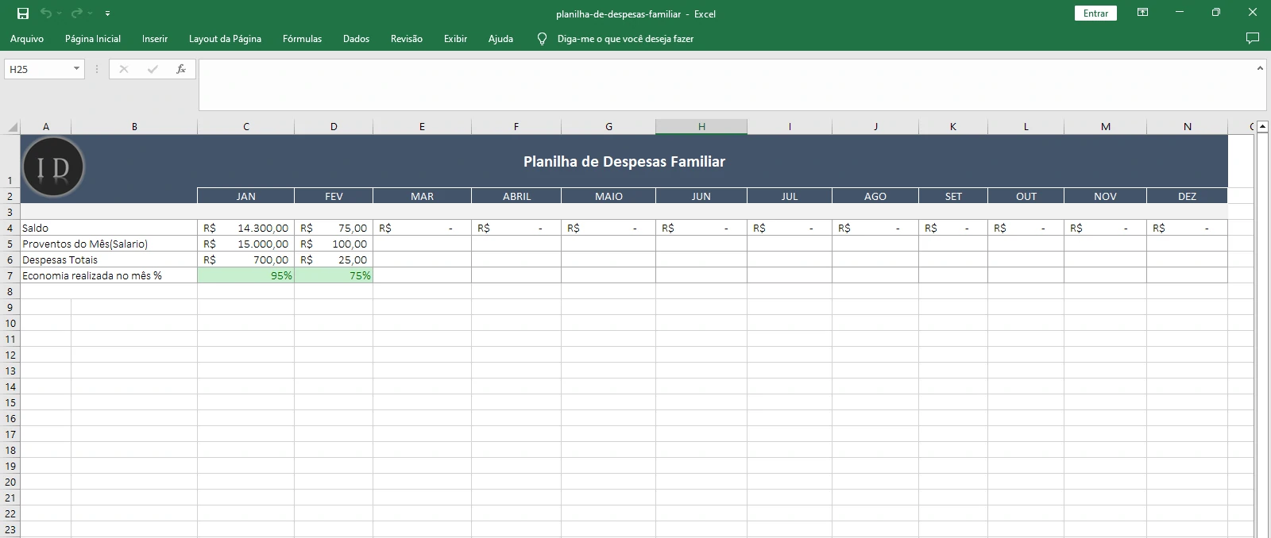Click the Select All corner triangle
Image resolution: width=1271 pixels, height=538 pixels.
pyautogui.click(x=13, y=127)
